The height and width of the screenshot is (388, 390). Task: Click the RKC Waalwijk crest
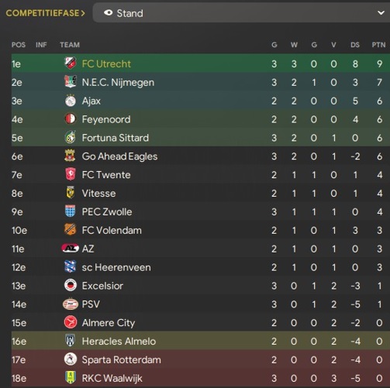[x=70, y=378]
